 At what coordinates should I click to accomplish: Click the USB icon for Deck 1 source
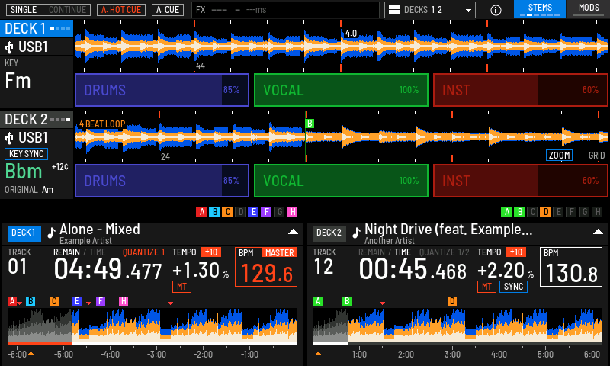tap(9, 47)
